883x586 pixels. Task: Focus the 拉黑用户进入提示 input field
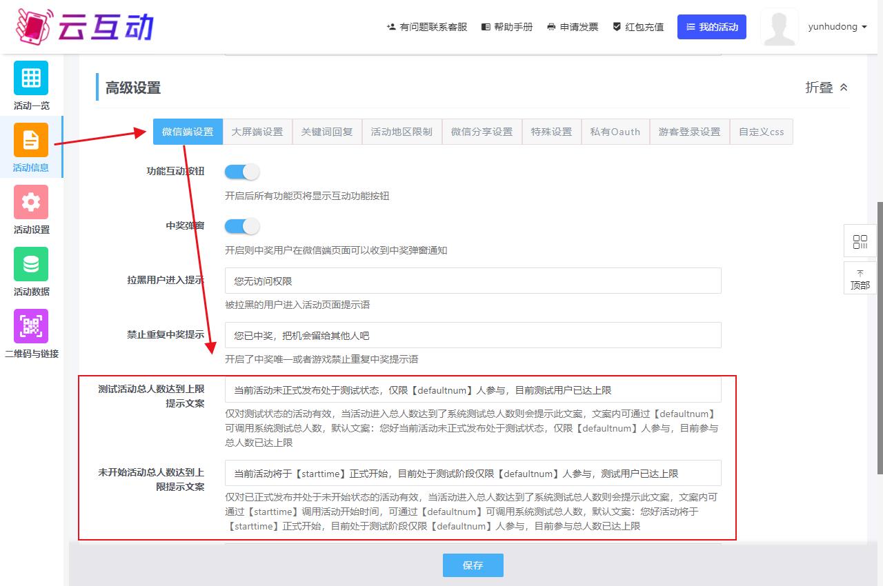pyautogui.click(x=473, y=281)
